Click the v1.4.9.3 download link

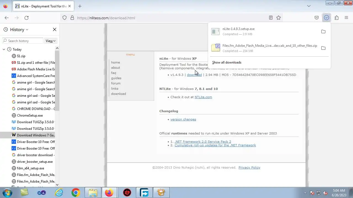(194, 75)
